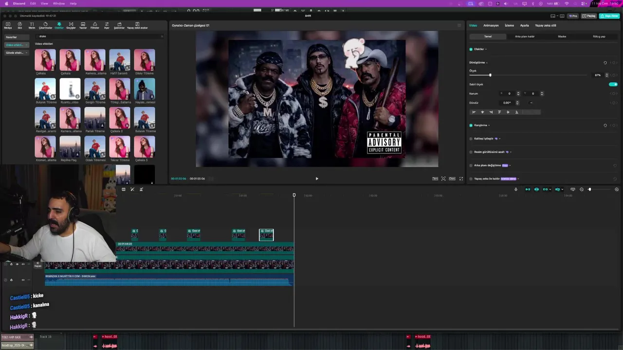Switch to Yapay zeka stili tab
This screenshot has width=623, height=350.
[x=545, y=25]
